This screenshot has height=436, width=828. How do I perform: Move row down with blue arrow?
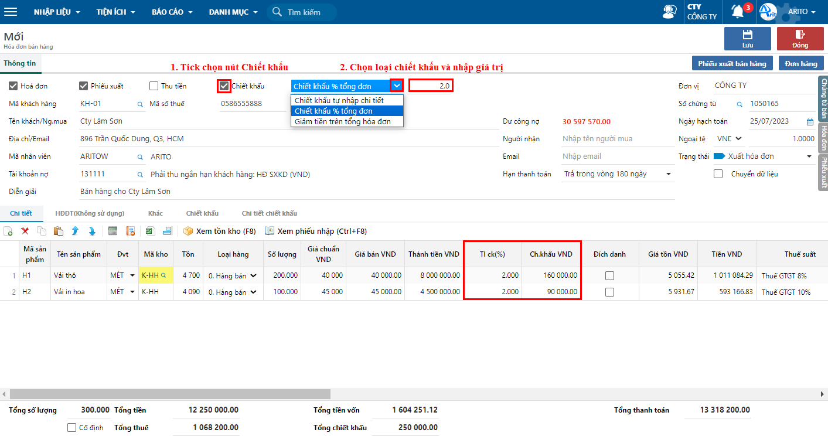click(92, 231)
